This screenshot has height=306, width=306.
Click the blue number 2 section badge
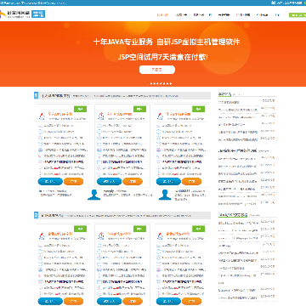[36, 215]
